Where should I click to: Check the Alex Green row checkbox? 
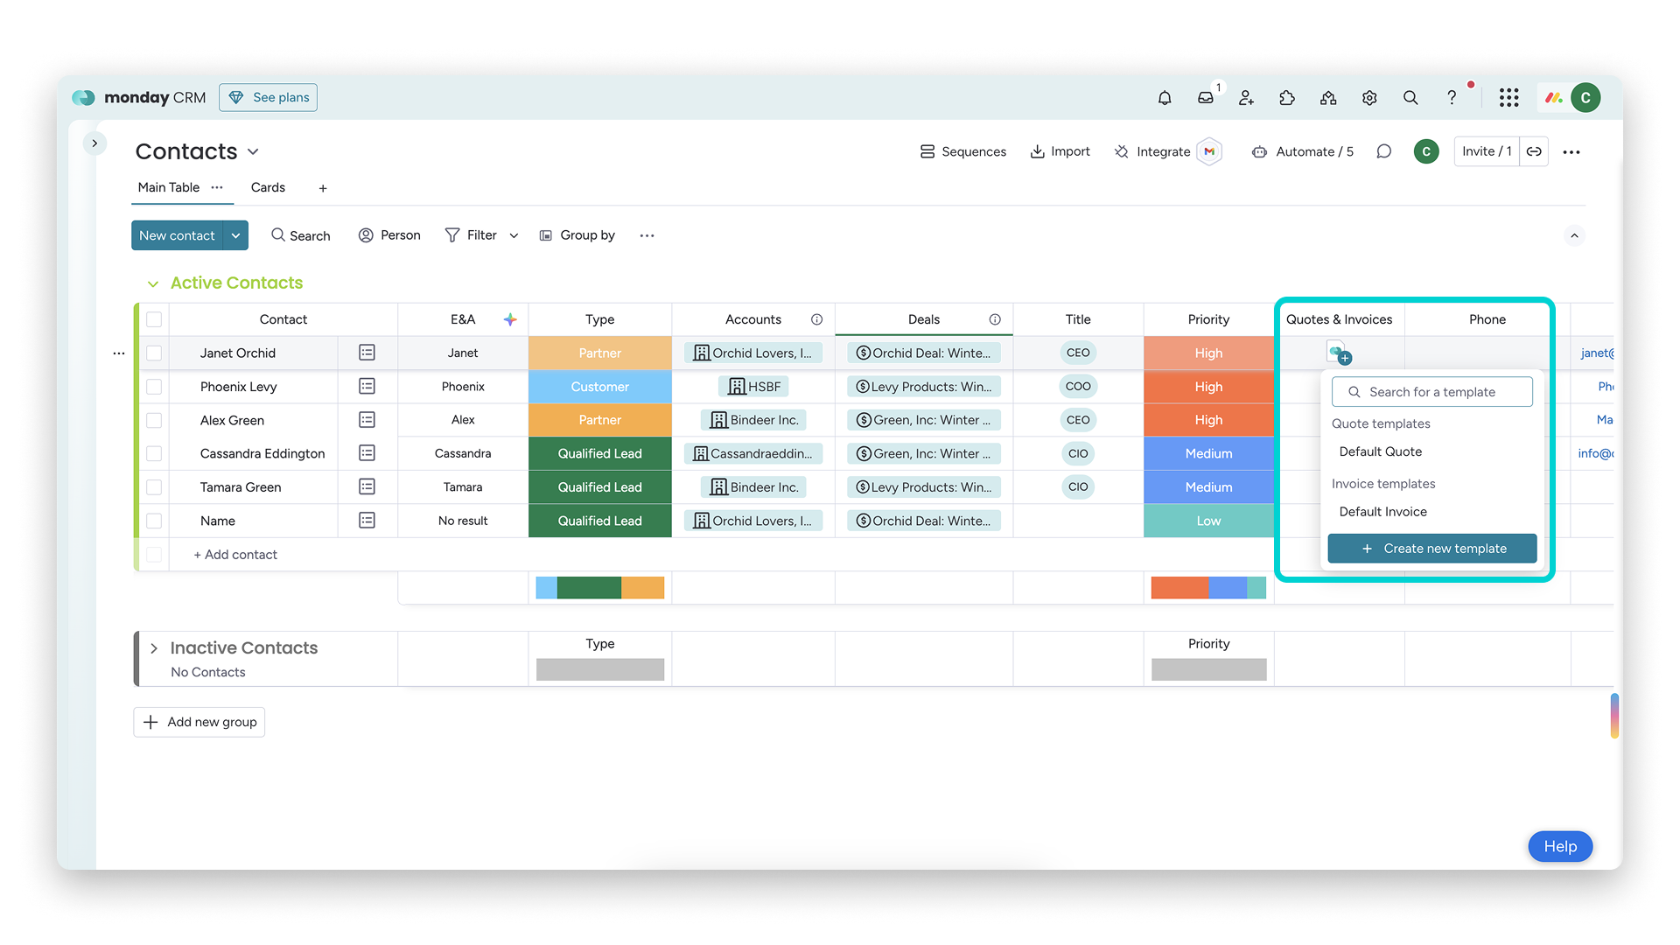[154, 420]
